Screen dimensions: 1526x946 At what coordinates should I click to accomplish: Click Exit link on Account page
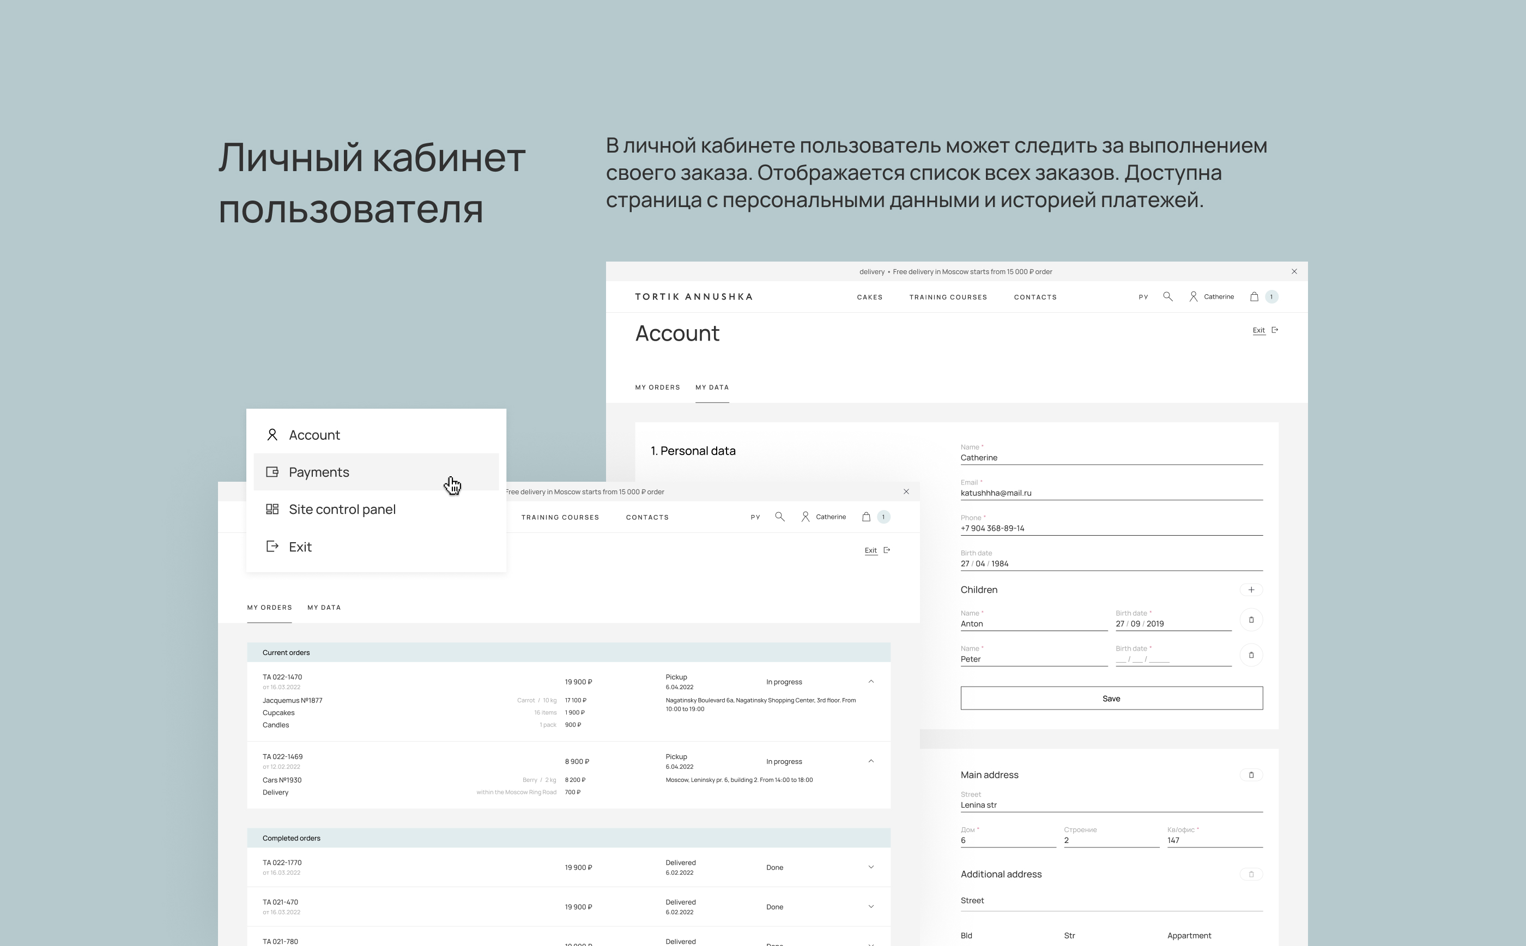point(1258,330)
